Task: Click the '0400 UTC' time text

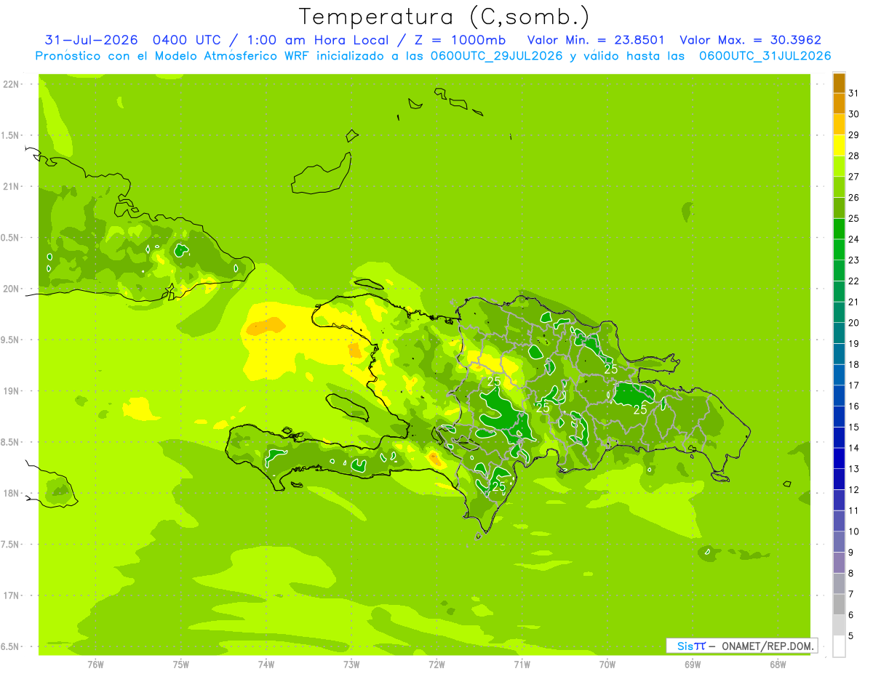Action: click(186, 40)
